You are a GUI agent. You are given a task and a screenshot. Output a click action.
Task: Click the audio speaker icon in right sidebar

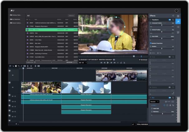click(178, 27)
